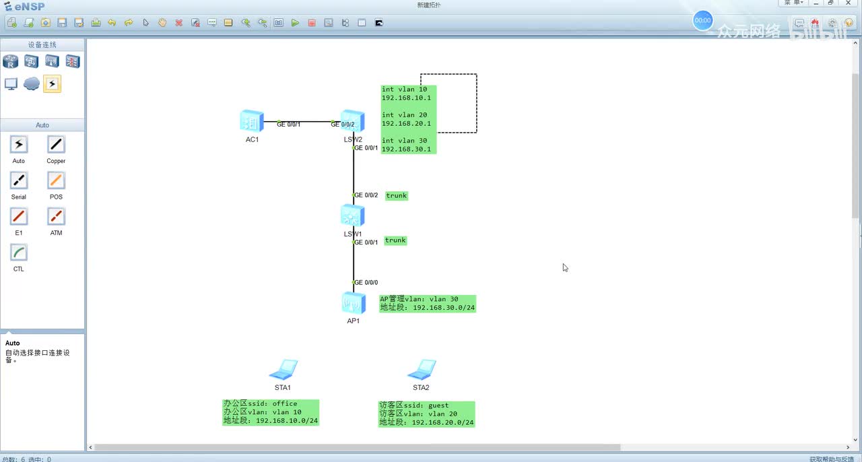This screenshot has width=862, height=462.
Task: Select the arrow pointer tool
Action: click(145, 22)
